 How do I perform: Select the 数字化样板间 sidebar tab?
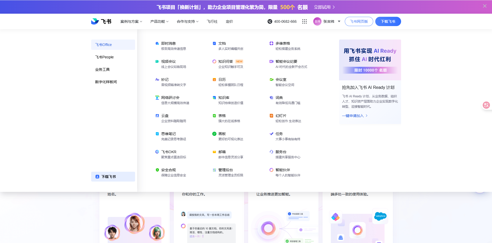point(113,82)
